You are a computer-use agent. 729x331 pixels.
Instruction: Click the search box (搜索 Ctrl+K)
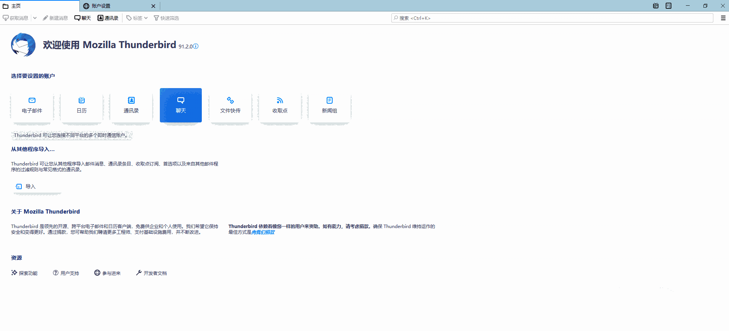[552, 18]
